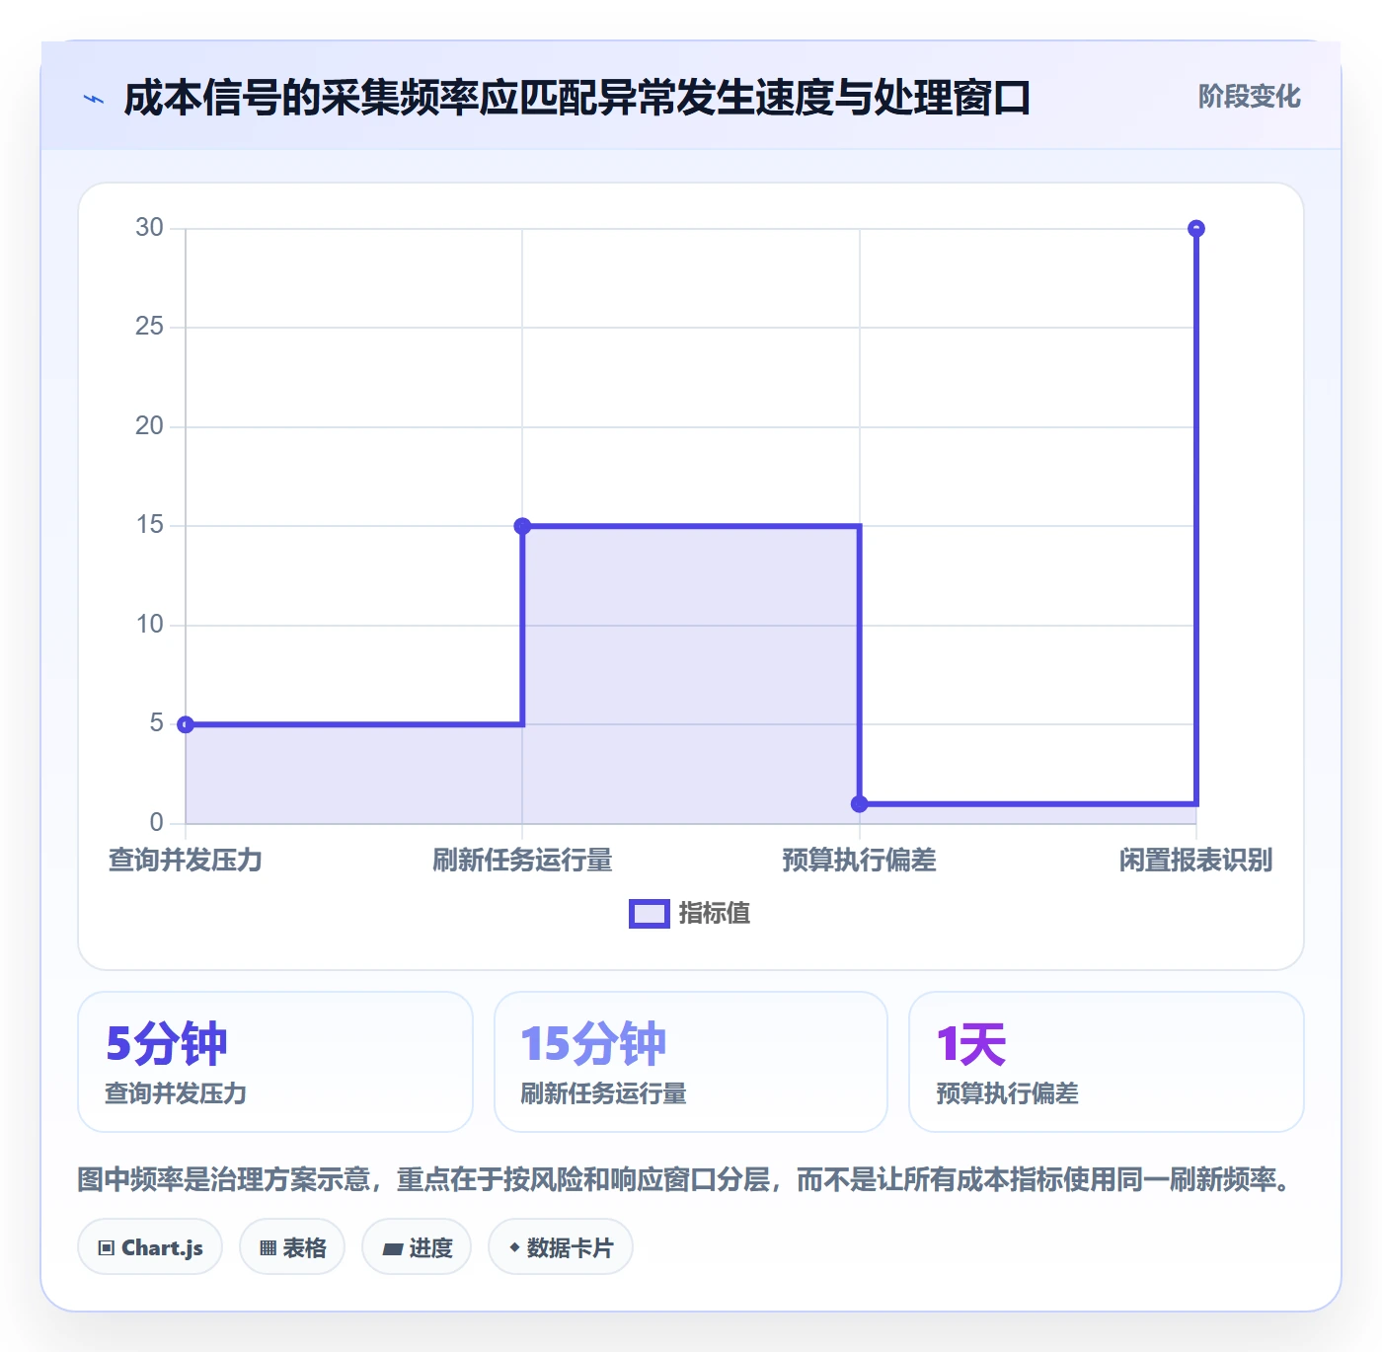The image size is (1382, 1352).
Task: Click the y-axis value 10
Action: coord(150,625)
